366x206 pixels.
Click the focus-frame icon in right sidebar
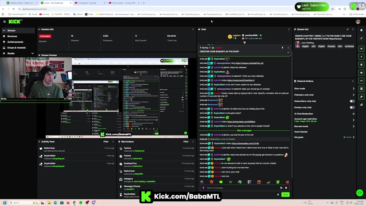(x=361, y=49)
